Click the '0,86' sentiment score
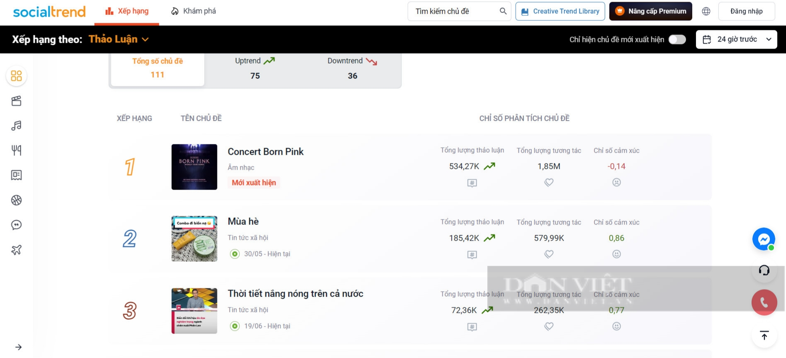Screen dimensions: 786x358 (x=616, y=238)
